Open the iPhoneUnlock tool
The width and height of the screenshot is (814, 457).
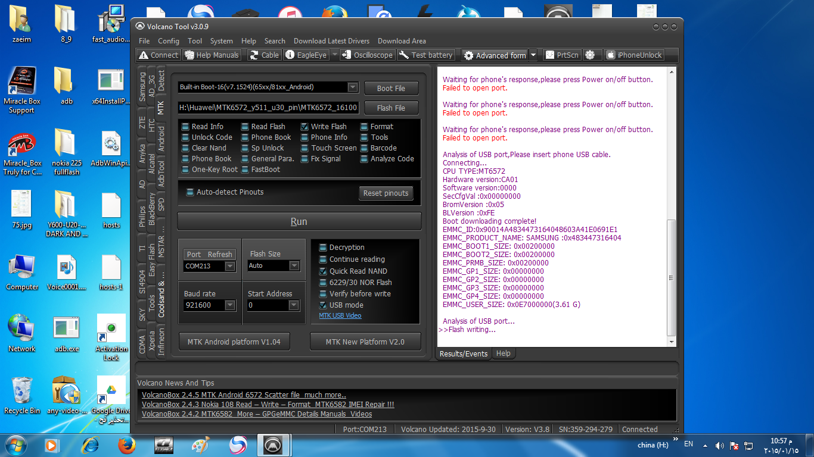click(x=634, y=55)
